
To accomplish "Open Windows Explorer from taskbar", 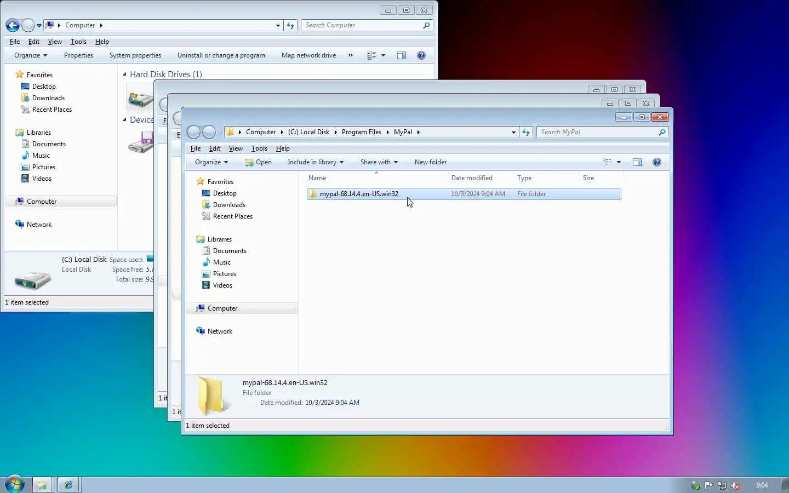I will (42, 485).
